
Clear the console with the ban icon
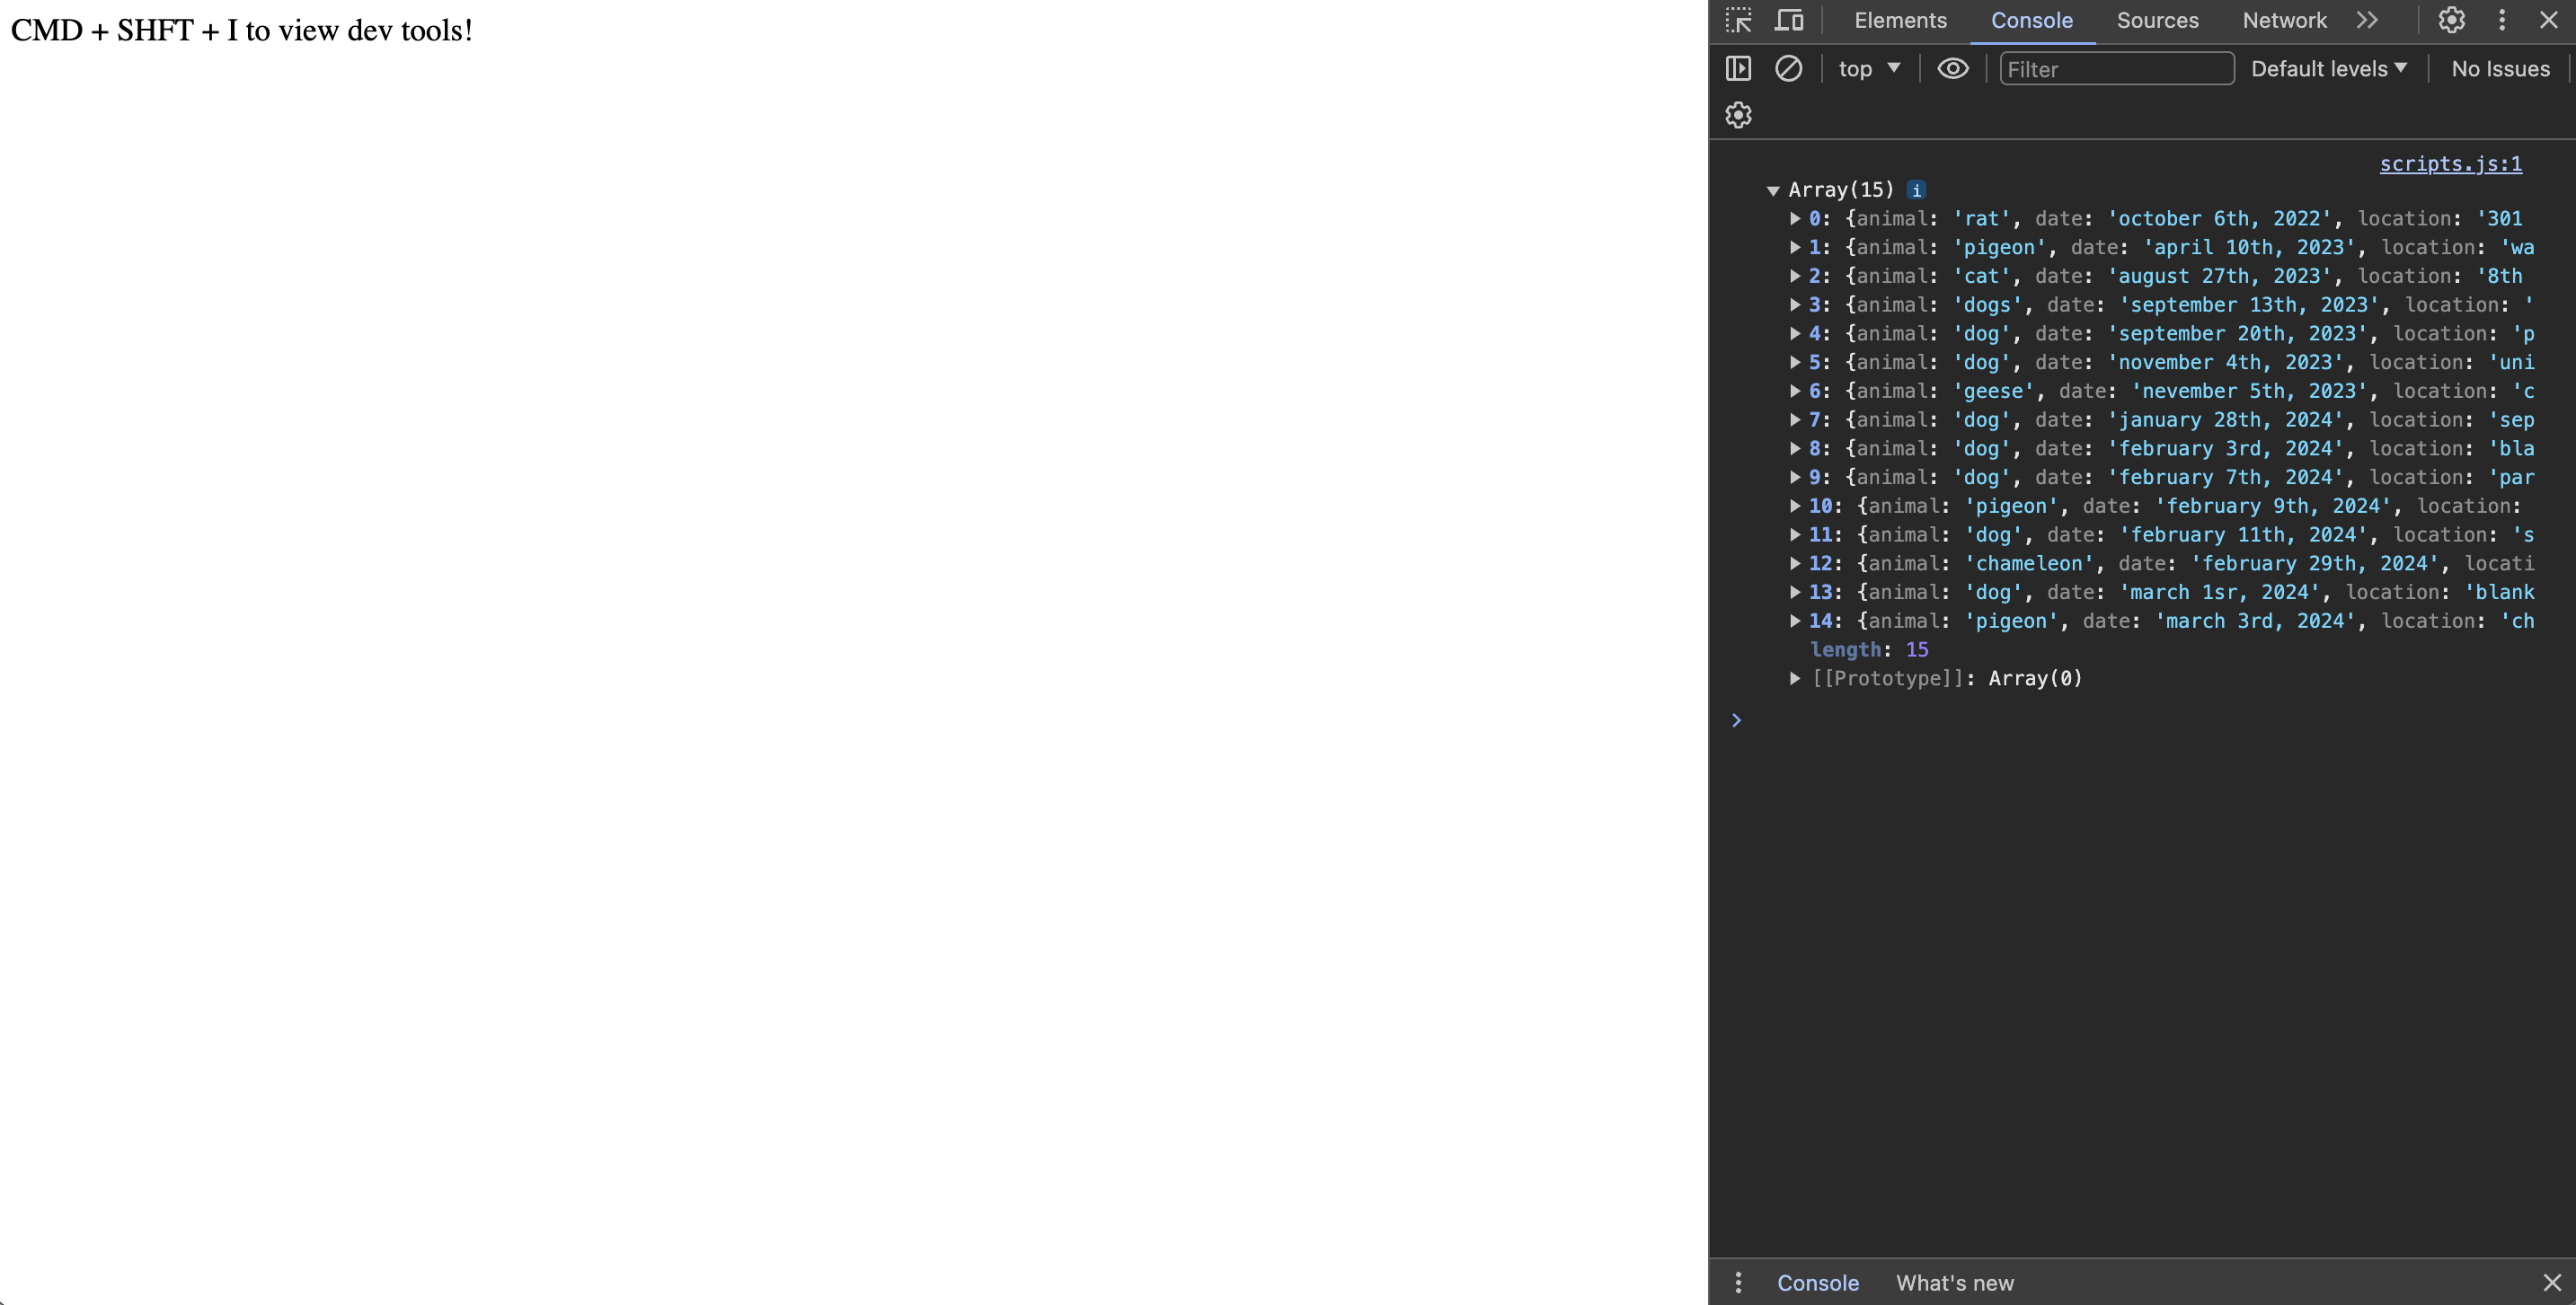[1788, 68]
